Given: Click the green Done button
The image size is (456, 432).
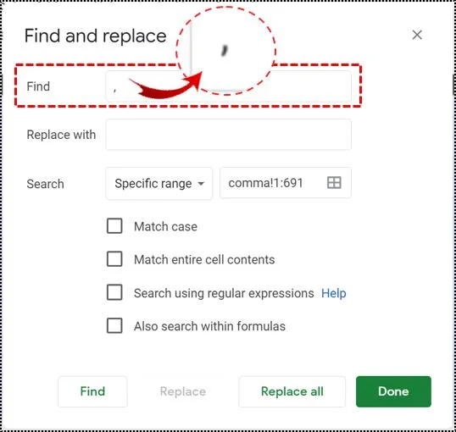Looking at the screenshot, I should pyautogui.click(x=393, y=391).
